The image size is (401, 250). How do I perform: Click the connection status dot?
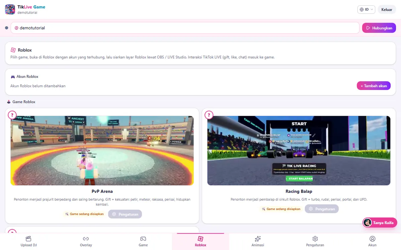coord(7,28)
